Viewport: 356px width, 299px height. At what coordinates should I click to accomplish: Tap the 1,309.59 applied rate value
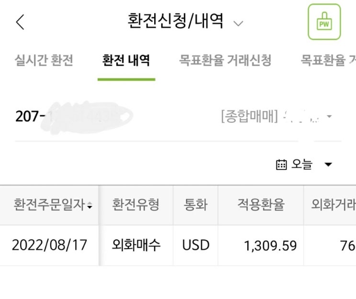[x=270, y=246]
